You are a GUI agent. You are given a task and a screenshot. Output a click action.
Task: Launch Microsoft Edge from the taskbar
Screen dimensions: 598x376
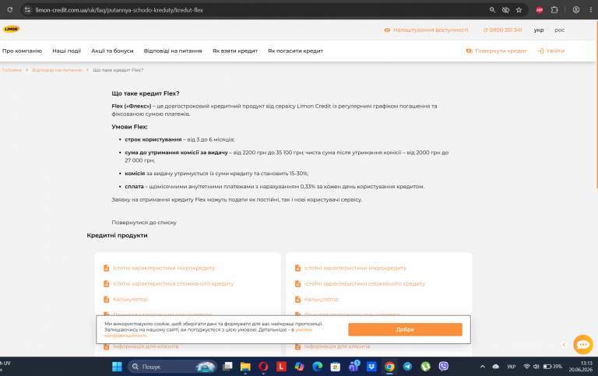click(x=318, y=367)
